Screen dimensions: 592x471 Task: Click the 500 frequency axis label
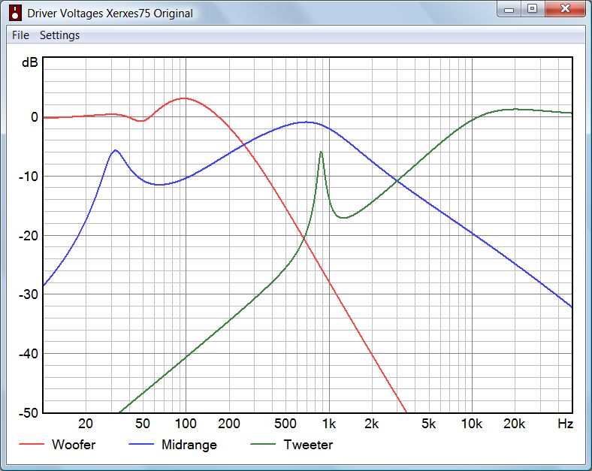(285, 424)
